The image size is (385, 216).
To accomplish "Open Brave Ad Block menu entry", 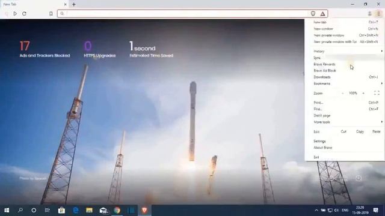I will pos(345,71).
